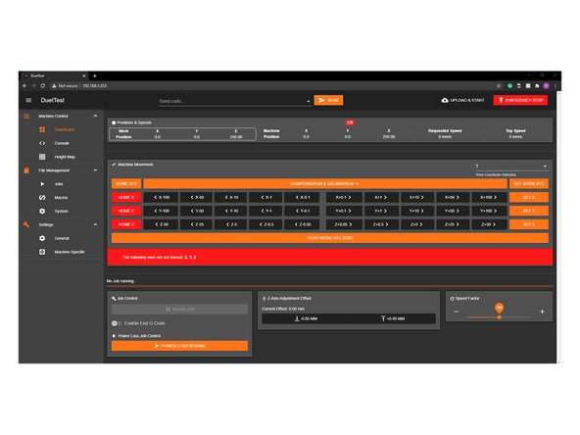Click the Not secure warning icon
Viewport: 580px width, 435px height.
click(54, 86)
